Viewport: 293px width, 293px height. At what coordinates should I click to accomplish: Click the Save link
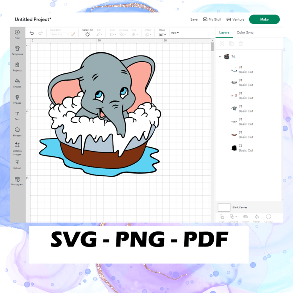point(194,20)
